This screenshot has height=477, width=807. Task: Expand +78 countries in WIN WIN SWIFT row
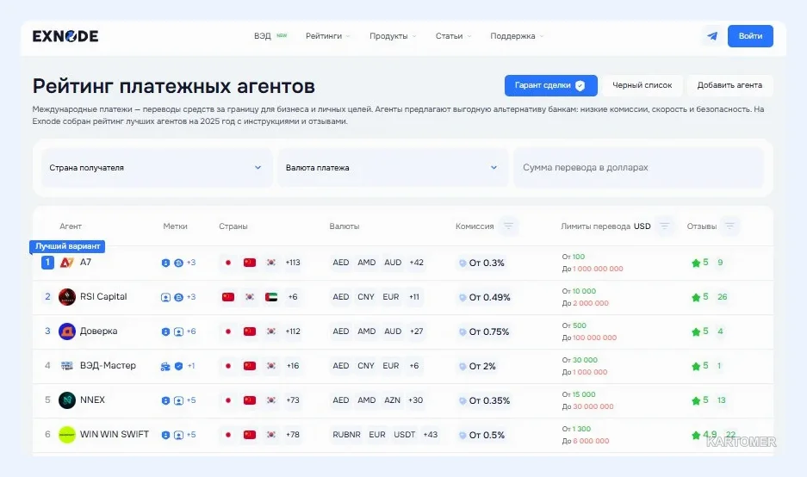pyautogui.click(x=293, y=434)
